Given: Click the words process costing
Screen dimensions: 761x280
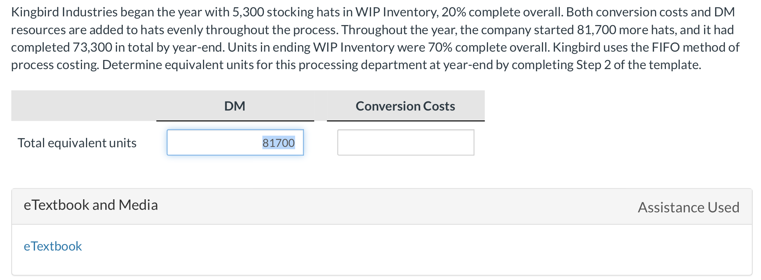Looking at the screenshot, I should (x=55, y=65).
